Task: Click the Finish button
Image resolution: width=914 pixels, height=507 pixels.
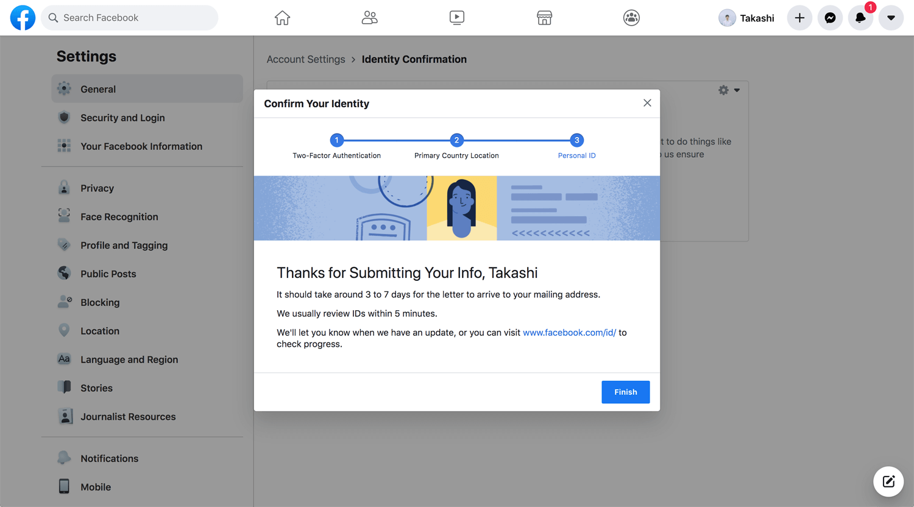Action: pos(625,392)
